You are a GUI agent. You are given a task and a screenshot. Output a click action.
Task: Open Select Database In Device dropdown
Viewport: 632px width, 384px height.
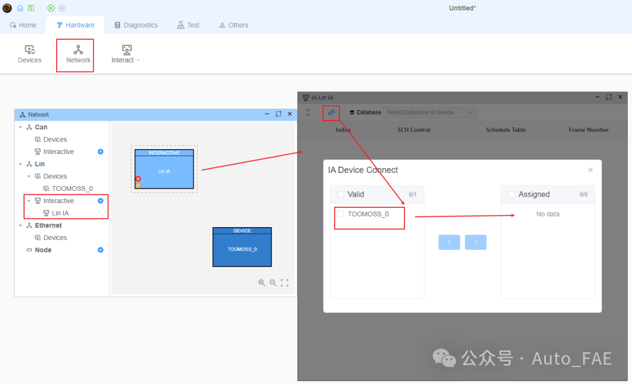[430, 112]
